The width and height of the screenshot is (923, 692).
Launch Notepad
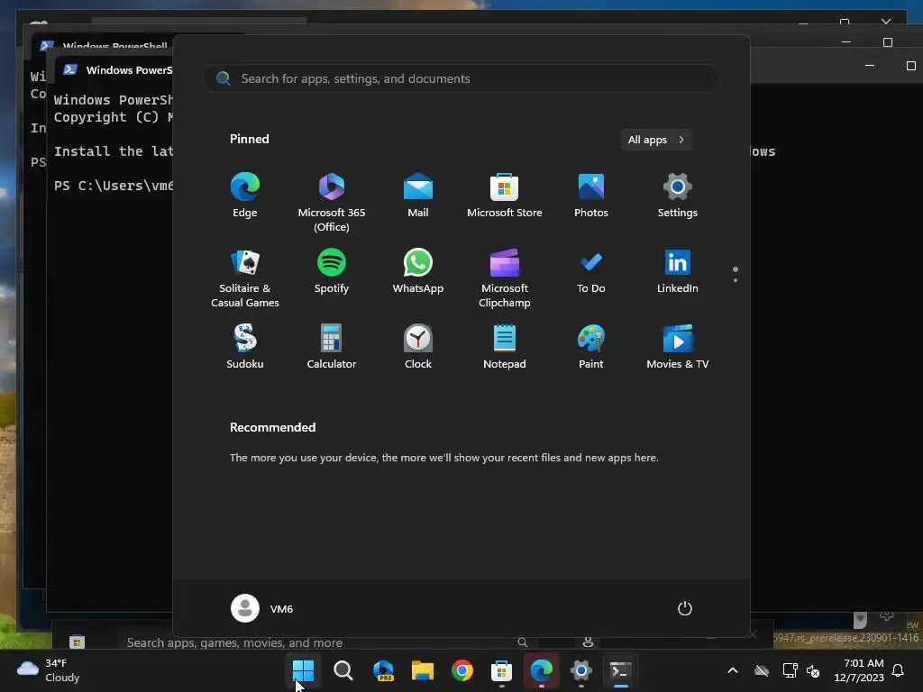505,347
